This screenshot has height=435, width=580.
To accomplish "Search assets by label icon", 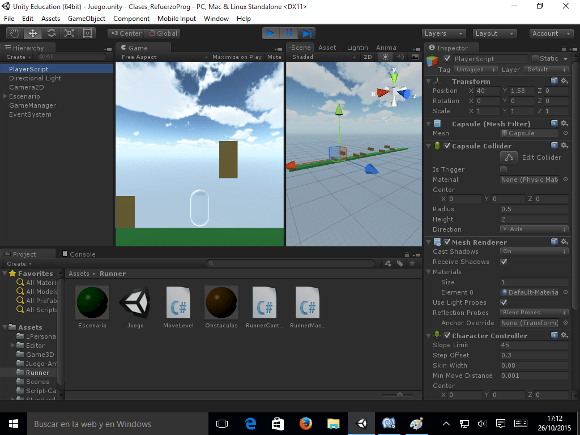I will click(400, 263).
